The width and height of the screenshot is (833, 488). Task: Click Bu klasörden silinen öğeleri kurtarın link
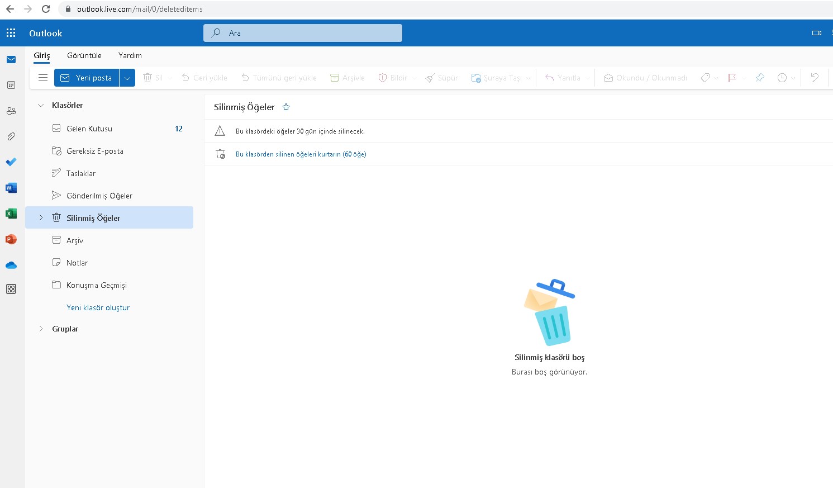(x=301, y=154)
